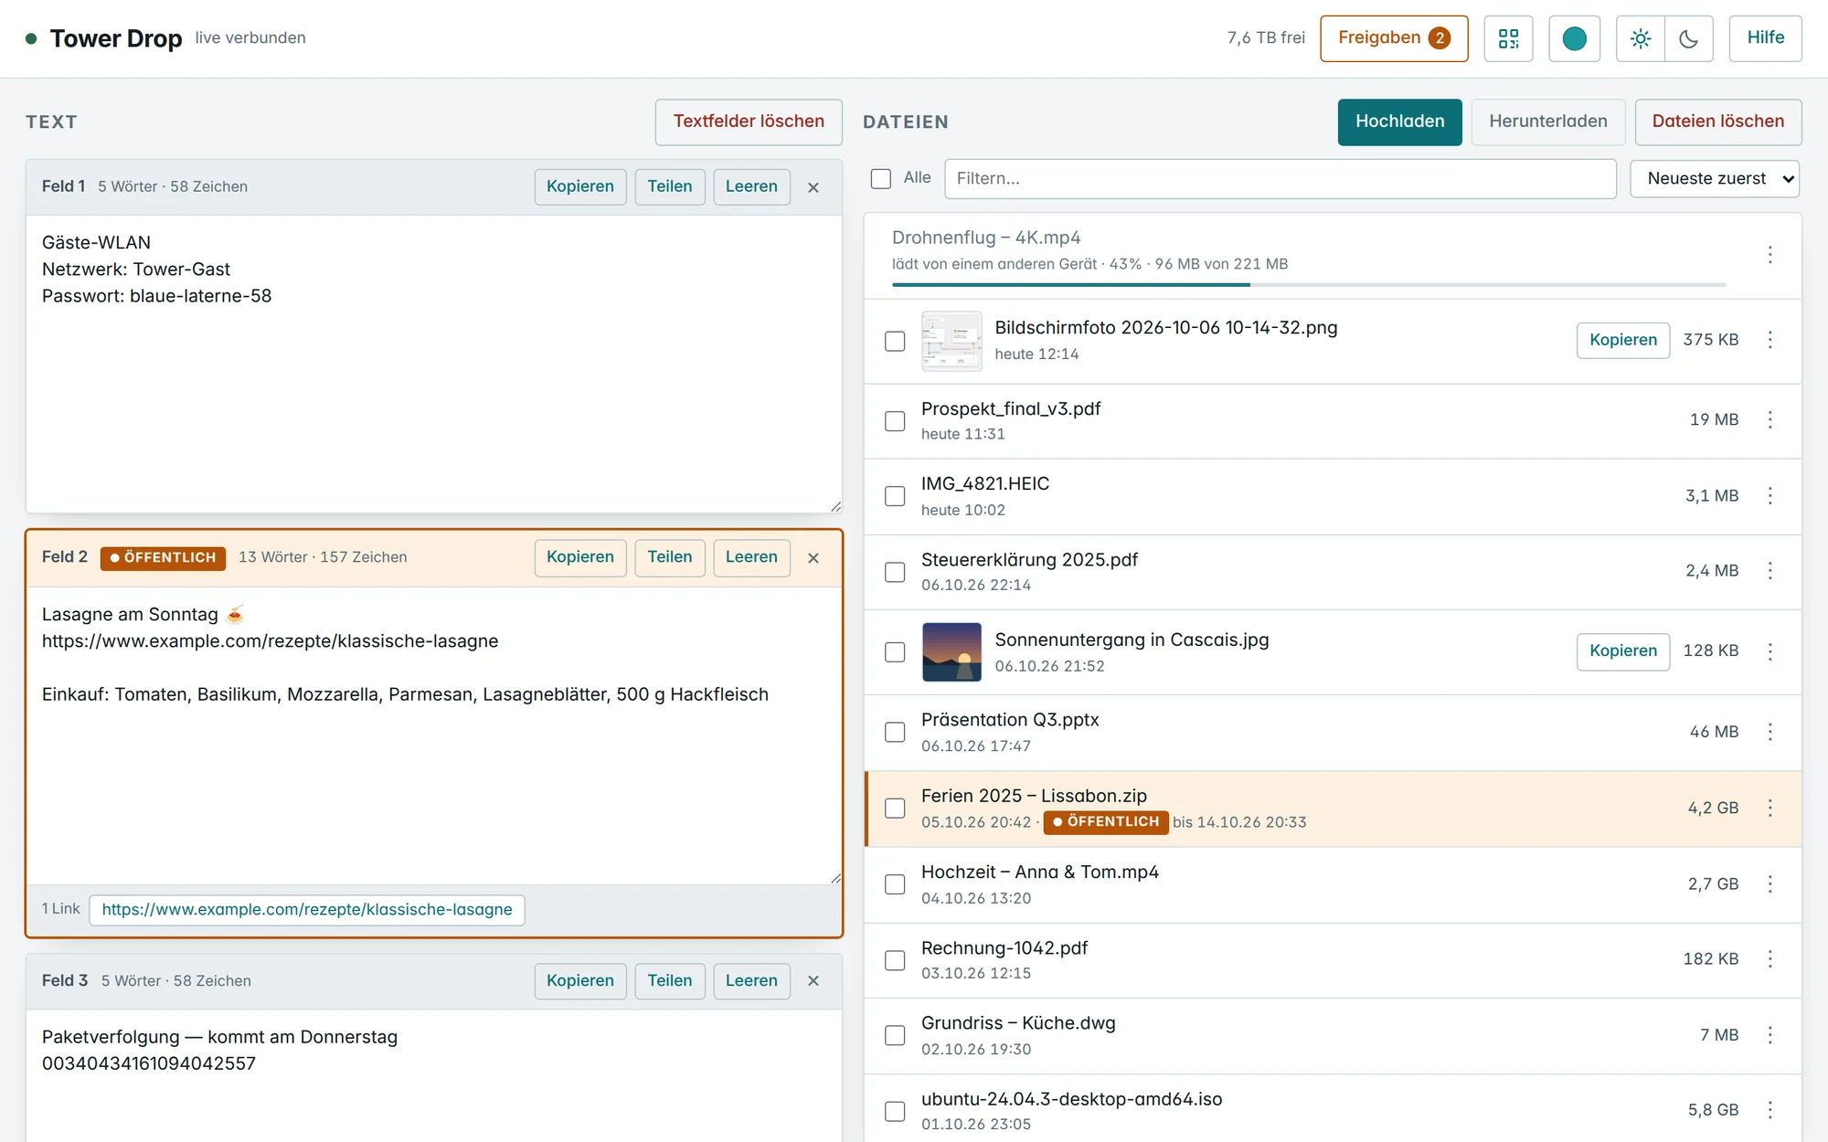
Task: Open options menu for Steuererklärung 2025.pdf
Action: click(x=1770, y=571)
